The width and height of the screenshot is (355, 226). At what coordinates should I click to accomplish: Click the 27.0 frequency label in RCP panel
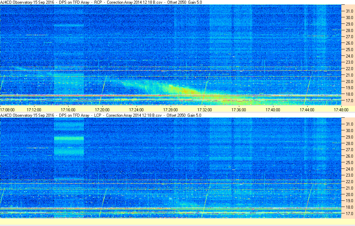349,37
